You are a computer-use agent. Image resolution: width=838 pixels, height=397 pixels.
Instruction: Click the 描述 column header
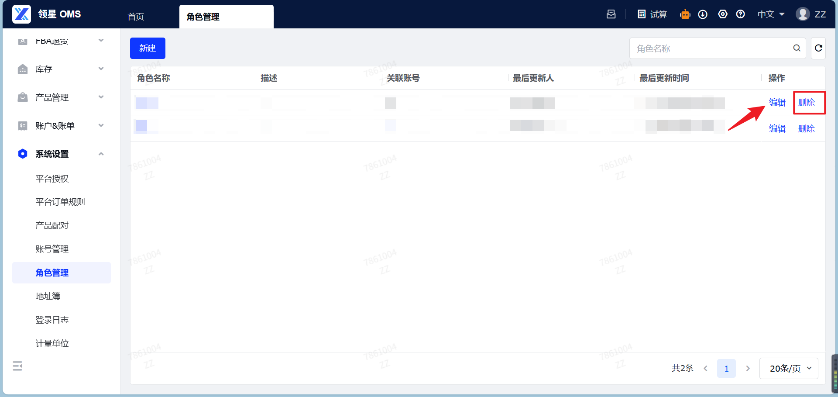269,78
